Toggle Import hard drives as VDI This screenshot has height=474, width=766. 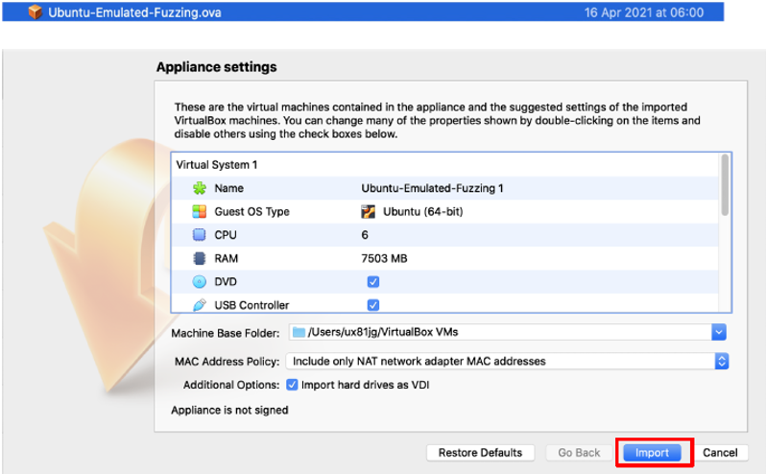click(x=292, y=385)
